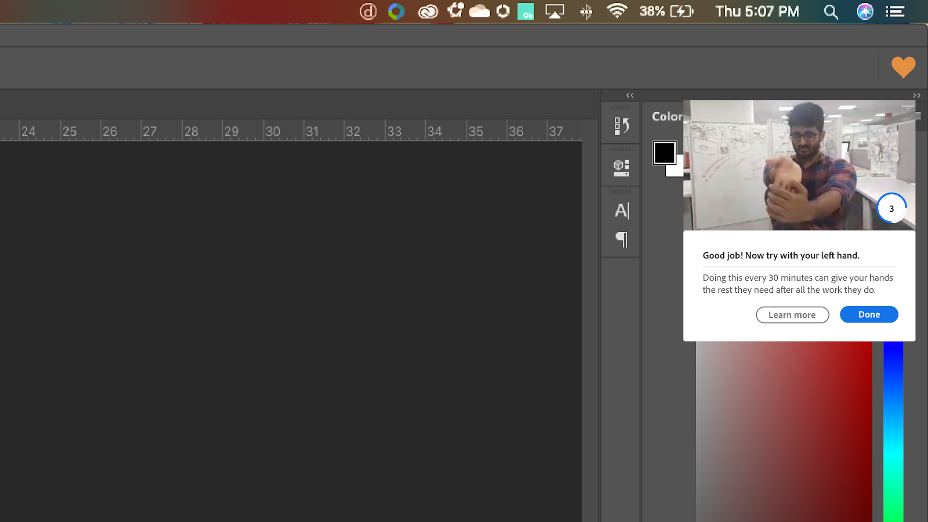
Task: Open the Bluetooth menu
Action: pos(586,12)
